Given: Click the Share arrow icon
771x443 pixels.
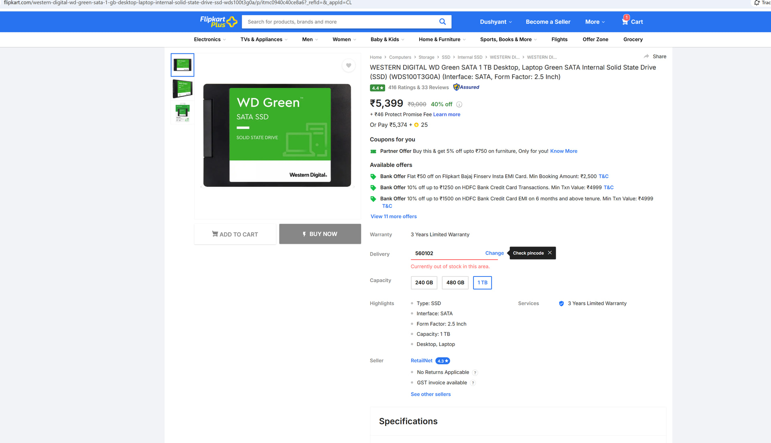Looking at the screenshot, I should click(x=646, y=56).
